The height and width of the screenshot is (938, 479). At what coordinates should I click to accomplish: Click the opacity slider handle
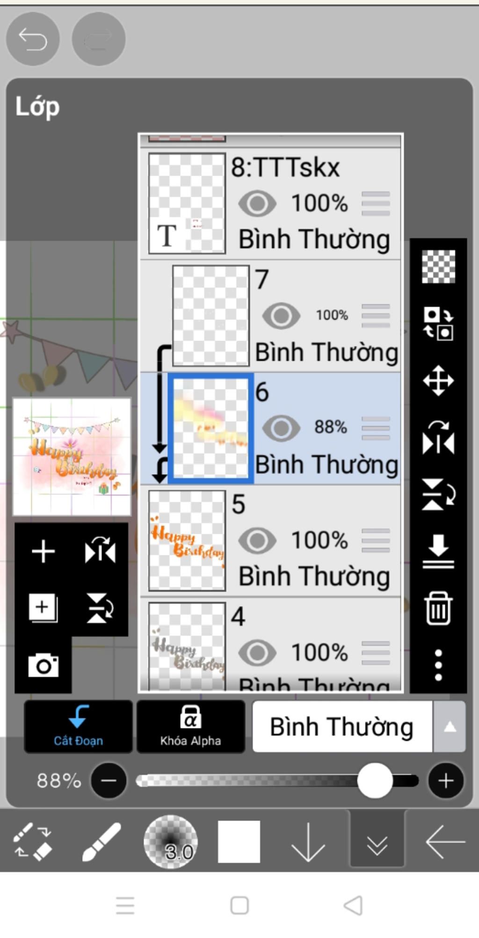pyautogui.click(x=375, y=780)
